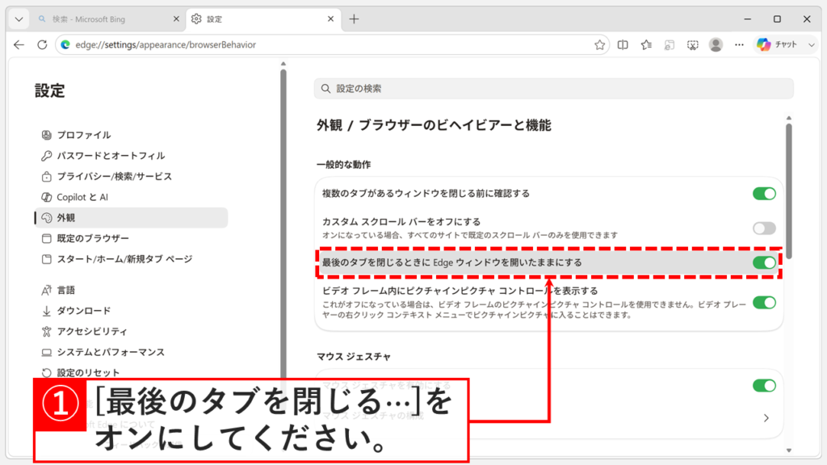Click the 既定のブラウザー window icon

(x=46, y=238)
